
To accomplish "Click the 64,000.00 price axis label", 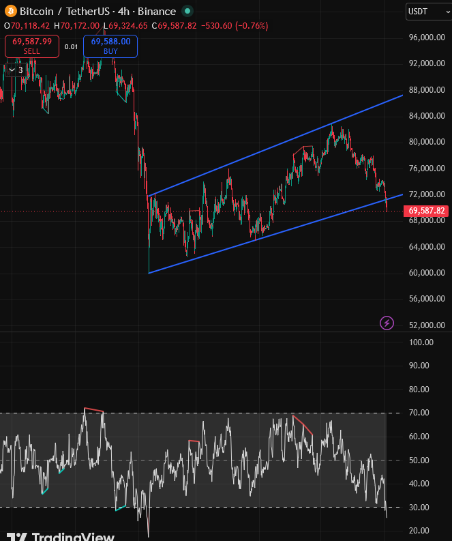I will point(427,247).
